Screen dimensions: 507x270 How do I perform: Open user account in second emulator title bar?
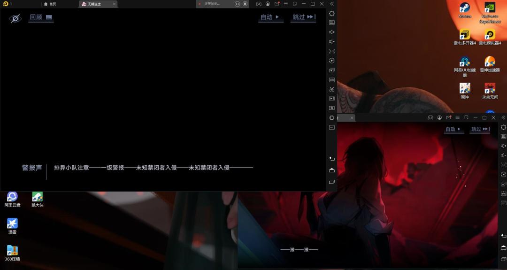pos(439,118)
